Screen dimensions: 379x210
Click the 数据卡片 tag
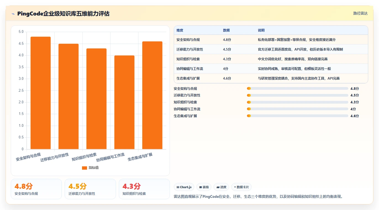point(241,187)
